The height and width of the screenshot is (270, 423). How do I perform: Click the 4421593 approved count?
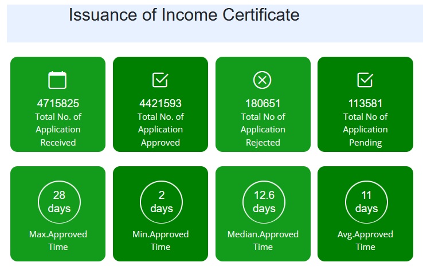[x=160, y=104]
